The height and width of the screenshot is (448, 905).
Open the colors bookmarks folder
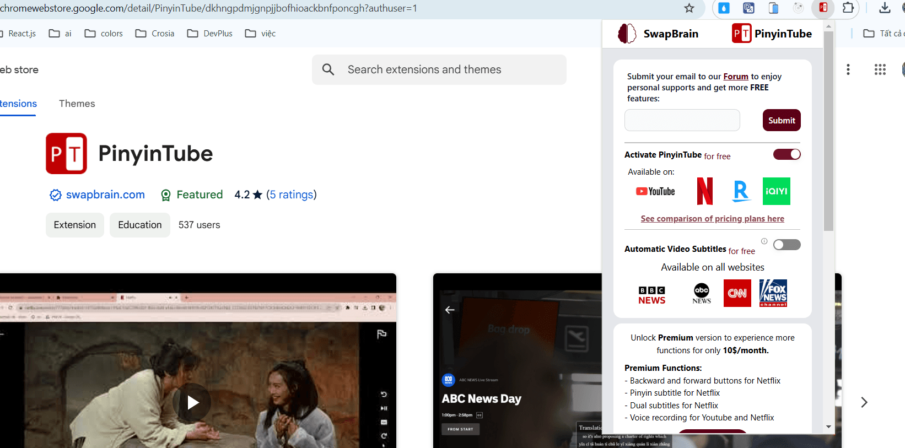(104, 34)
